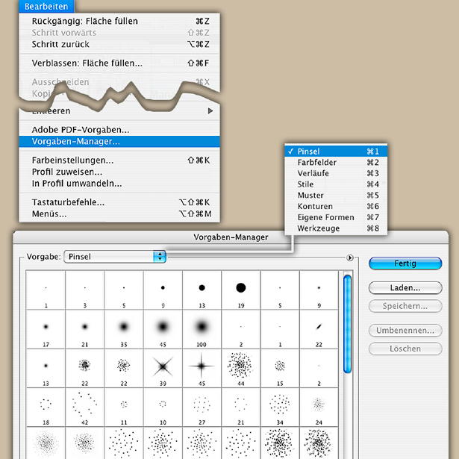459x459 pixels.
Task: Open the Preset Manager flyout arrow icon
Action: (x=349, y=257)
